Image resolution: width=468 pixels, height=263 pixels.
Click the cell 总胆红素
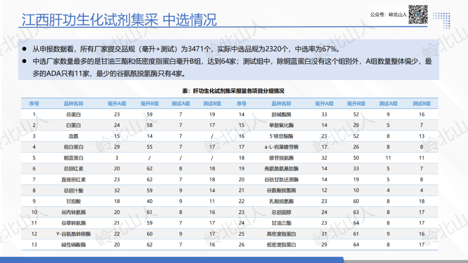[x=73, y=169]
